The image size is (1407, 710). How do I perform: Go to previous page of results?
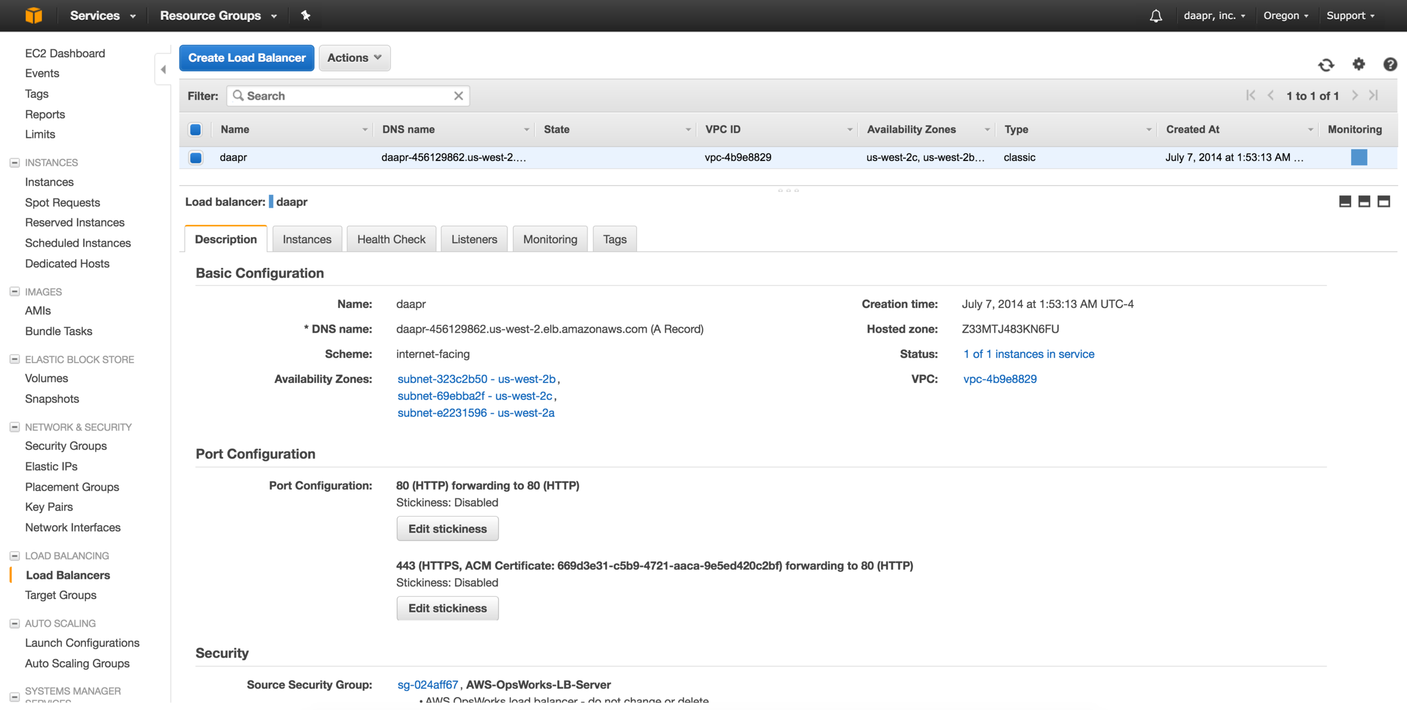(1271, 95)
